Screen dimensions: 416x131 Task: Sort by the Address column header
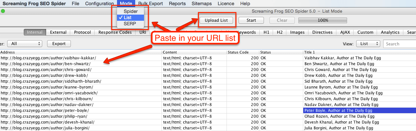(81, 52)
